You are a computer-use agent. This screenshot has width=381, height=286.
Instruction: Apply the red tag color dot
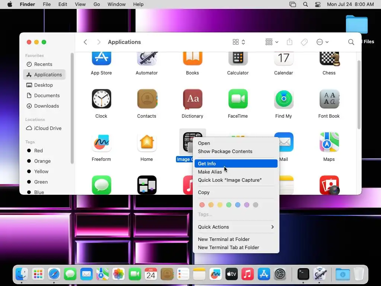(x=202, y=205)
